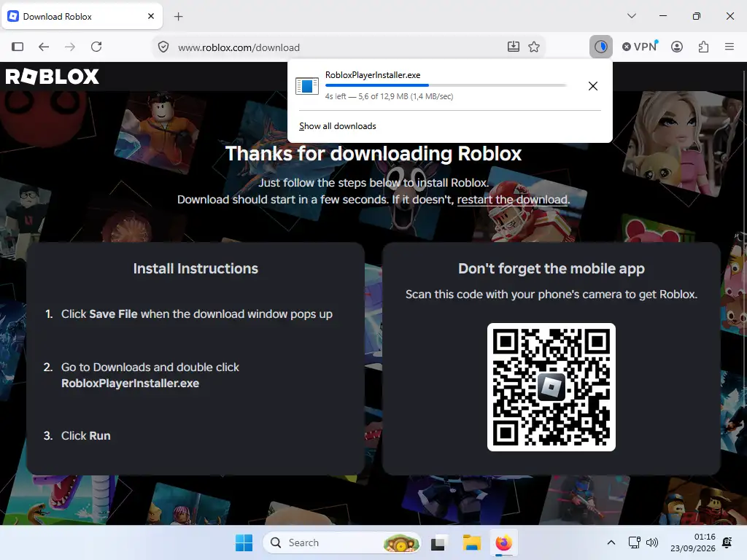Open Task View on the taskbar

coord(438,542)
